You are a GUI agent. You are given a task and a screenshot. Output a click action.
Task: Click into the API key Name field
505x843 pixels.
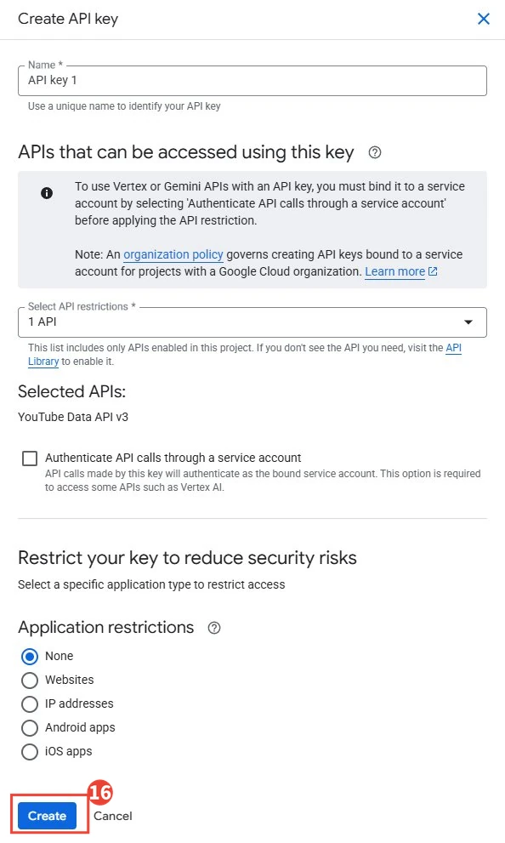(252, 81)
